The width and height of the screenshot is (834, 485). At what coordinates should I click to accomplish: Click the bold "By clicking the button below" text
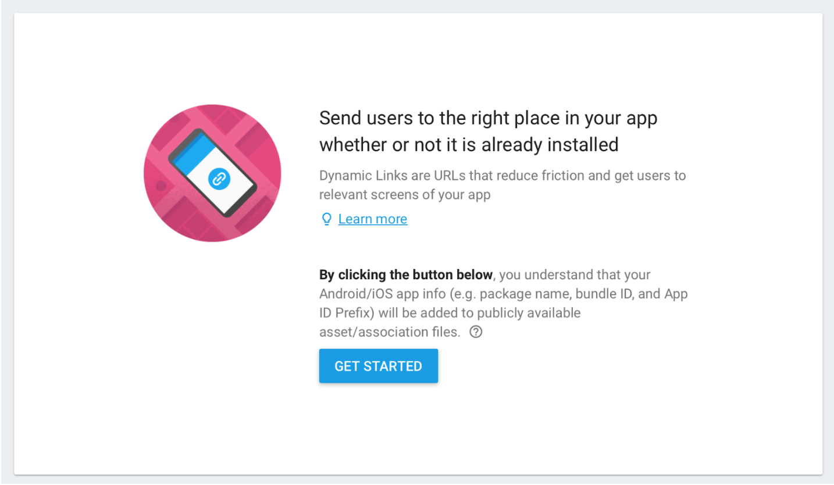[406, 274]
